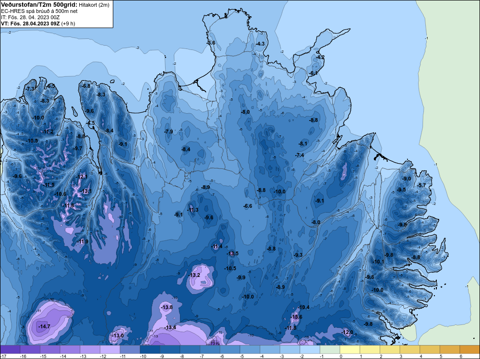The width and height of the screenshot is (480, 359).
Task: Click the -4.2 temperature label
Action: pyautogui.click(x=320, y=57)
